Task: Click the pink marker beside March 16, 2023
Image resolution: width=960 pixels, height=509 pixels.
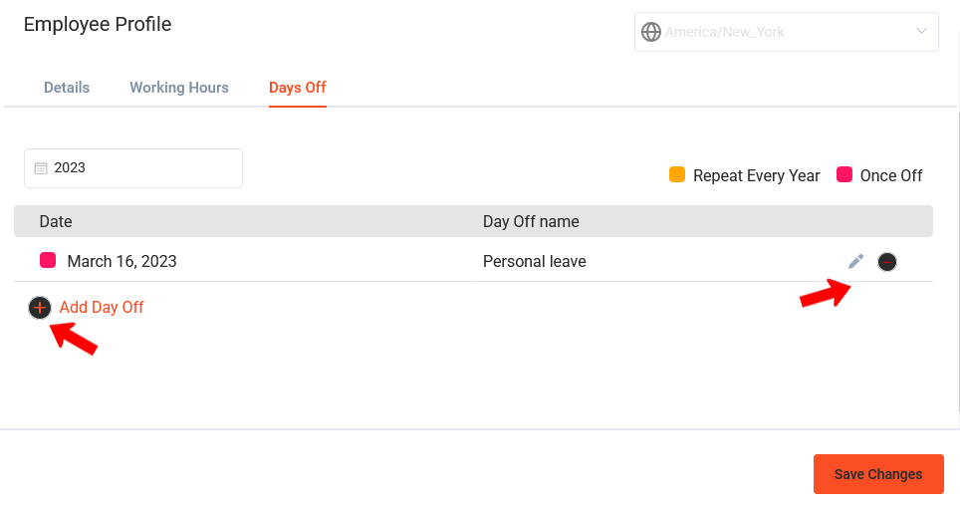Action: (48, 260)
